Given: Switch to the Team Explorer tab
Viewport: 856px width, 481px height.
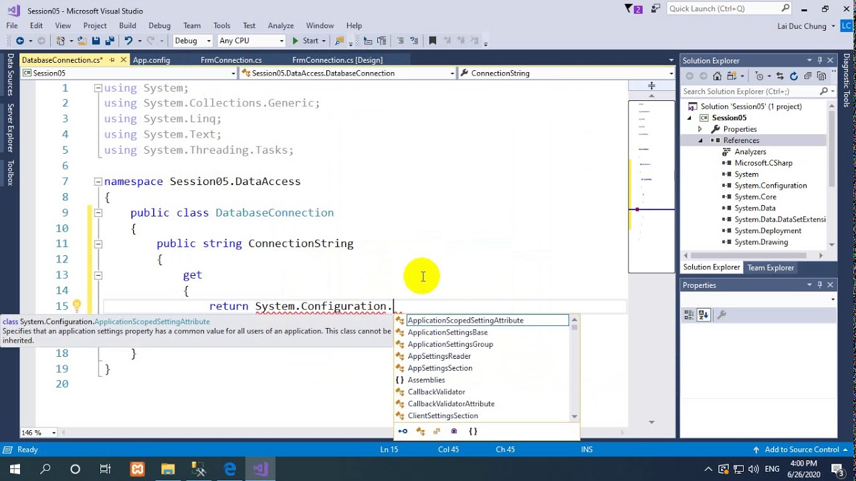Looking at the screenshot, I should tap(770, 268).
